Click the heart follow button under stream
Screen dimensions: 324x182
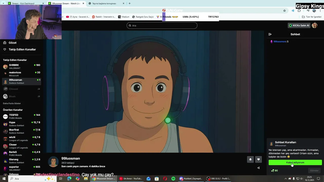[258, 159]
